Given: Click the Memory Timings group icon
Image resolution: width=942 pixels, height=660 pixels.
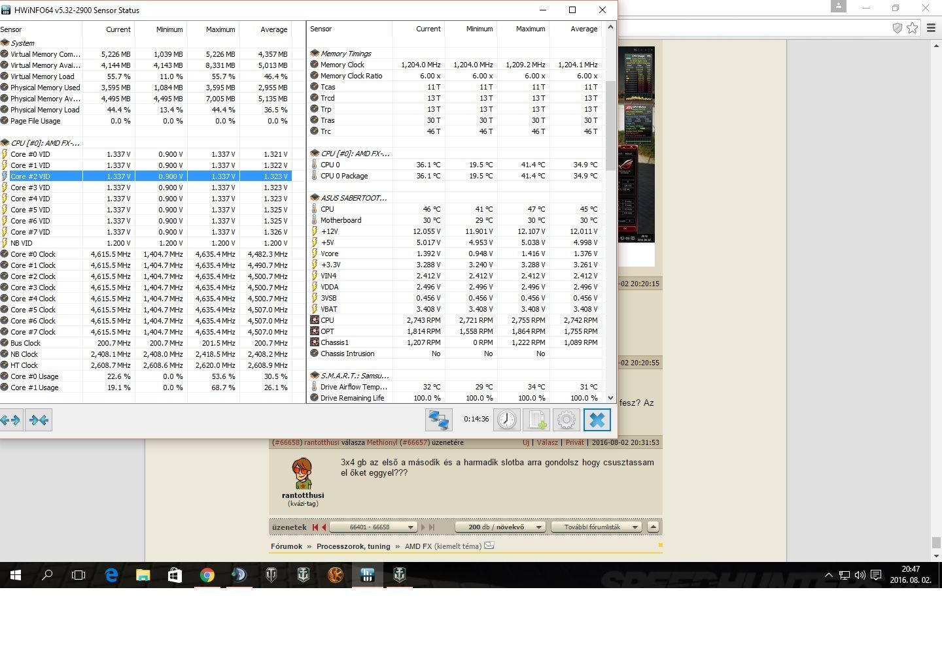Looking at the screenshot, I should (315, 54).
